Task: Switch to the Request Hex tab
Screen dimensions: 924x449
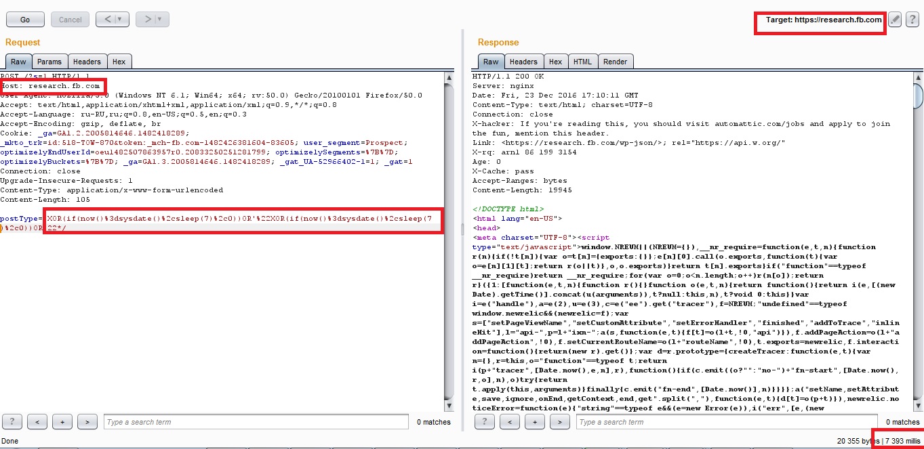Action: pos(119,62)
